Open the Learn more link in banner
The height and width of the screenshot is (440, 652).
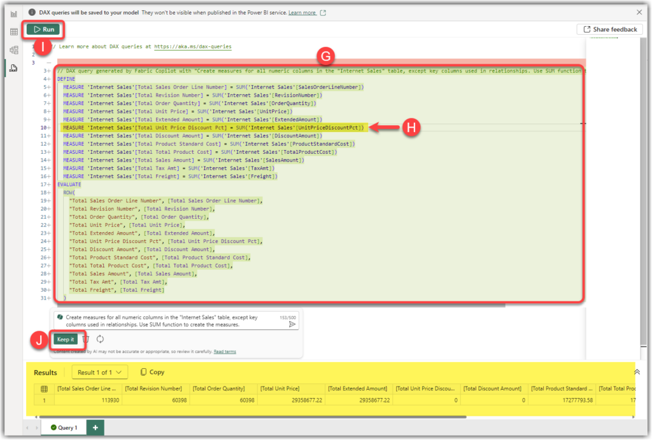pos(302,13)
